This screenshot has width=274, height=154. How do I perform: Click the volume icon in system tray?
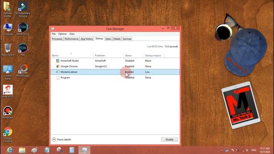point(247,150)
